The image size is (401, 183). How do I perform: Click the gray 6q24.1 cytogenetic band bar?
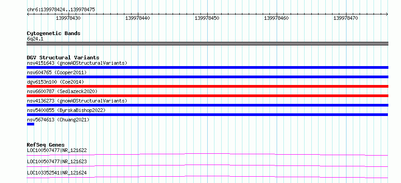(207, 44)
